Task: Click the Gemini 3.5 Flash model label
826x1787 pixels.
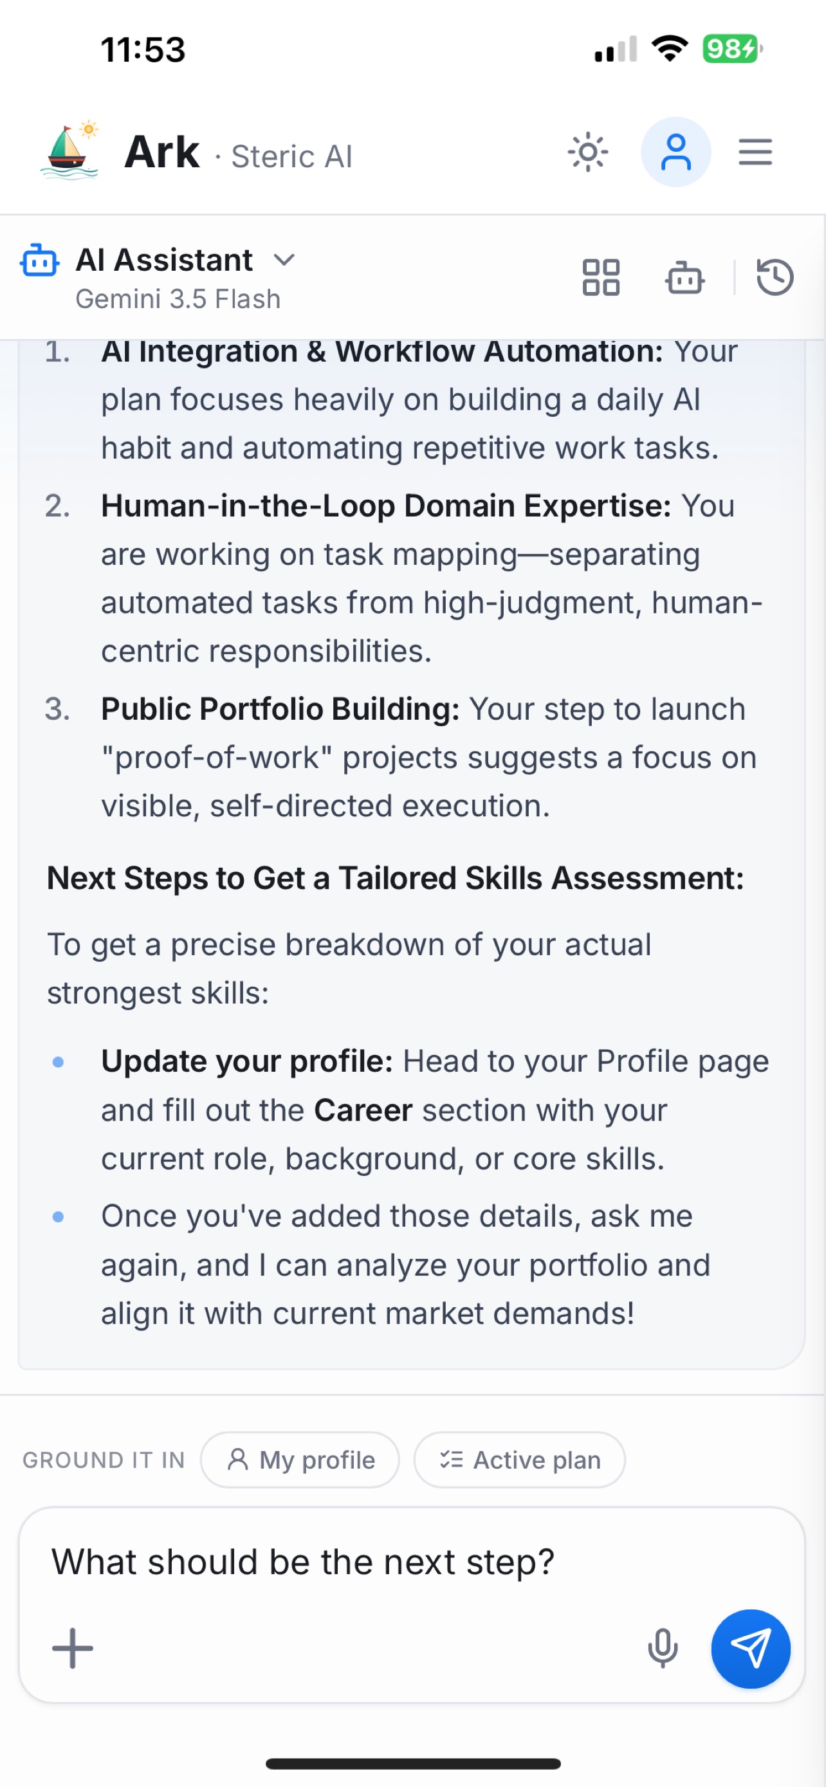Action: click(x=178, y=299)
